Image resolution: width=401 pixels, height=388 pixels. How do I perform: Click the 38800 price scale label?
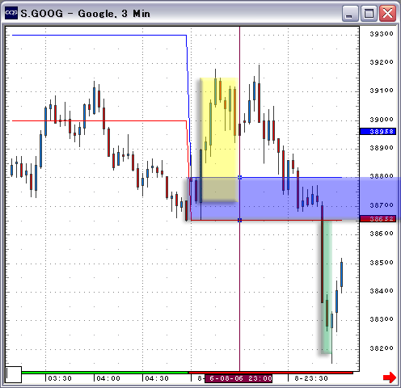coord(382,176)
